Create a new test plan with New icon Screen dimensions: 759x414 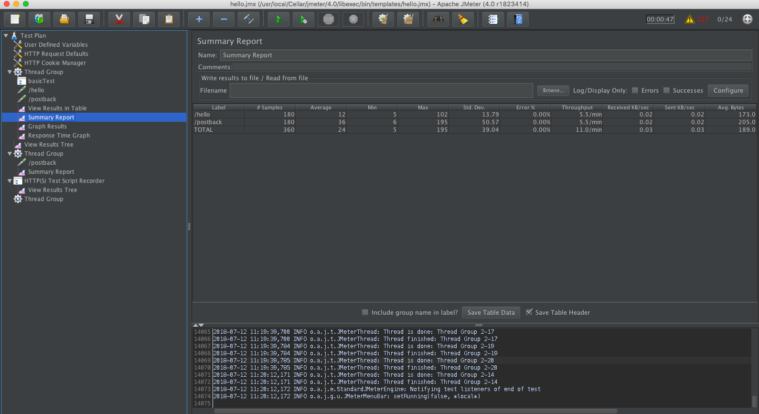coord(15,19)
